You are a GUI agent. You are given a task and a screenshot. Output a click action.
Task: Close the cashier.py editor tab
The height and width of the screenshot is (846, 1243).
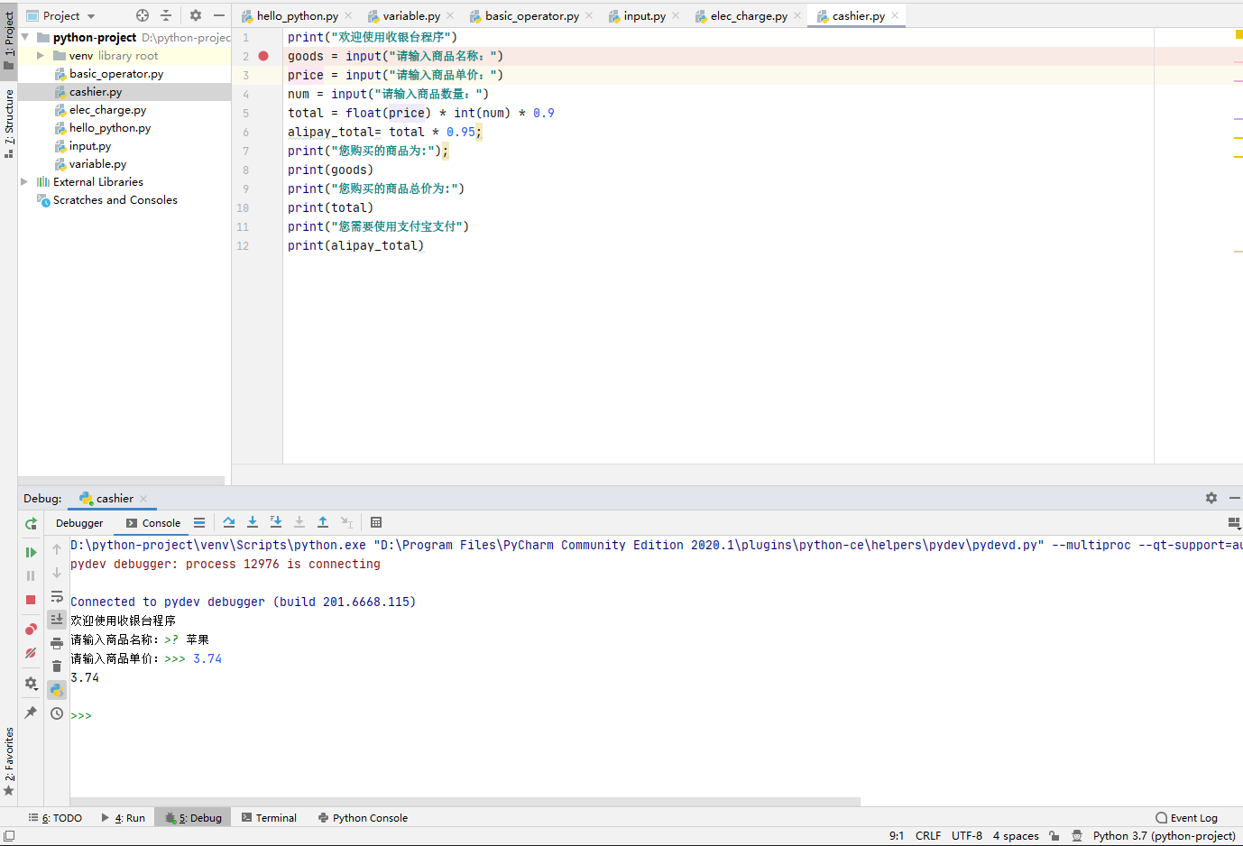(x=895, y=15)
